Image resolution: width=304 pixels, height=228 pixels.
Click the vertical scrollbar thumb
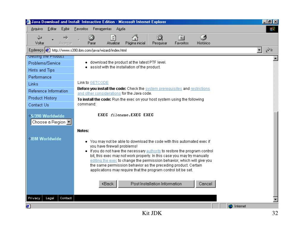pos(275,154)
